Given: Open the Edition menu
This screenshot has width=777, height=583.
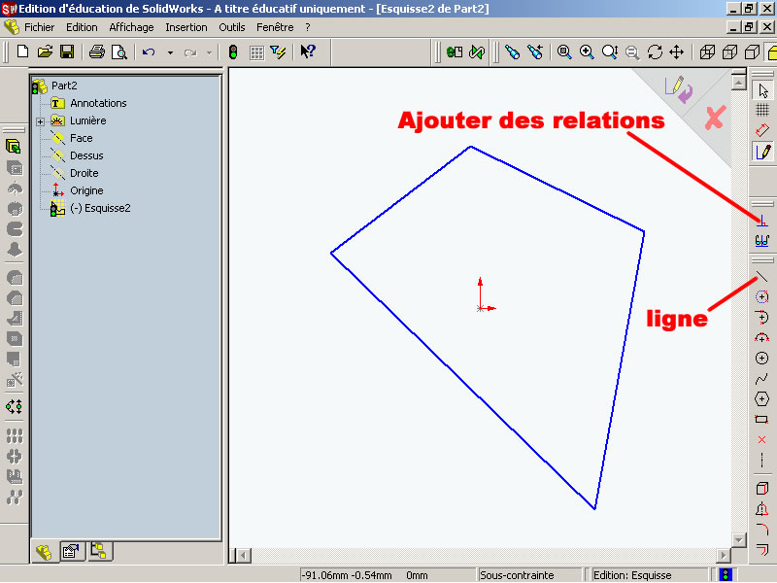Looking at the screenshot, I should point(82,27).
